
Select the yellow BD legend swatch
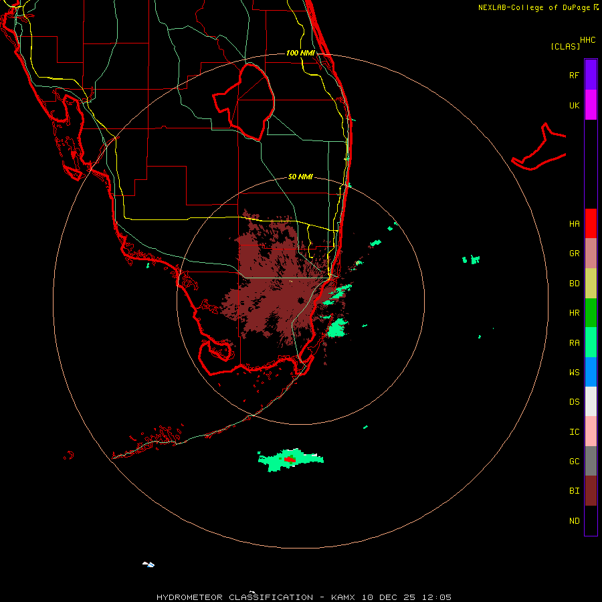[x=591, y=284]
